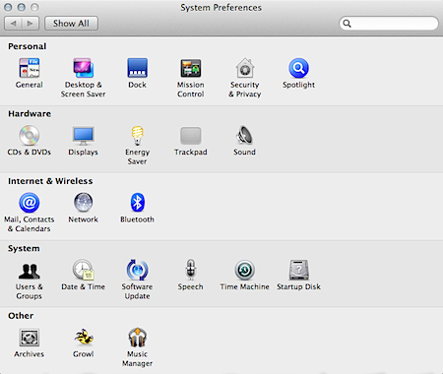
Task: Click the forward navigation arrow
Action: (31, 24)
